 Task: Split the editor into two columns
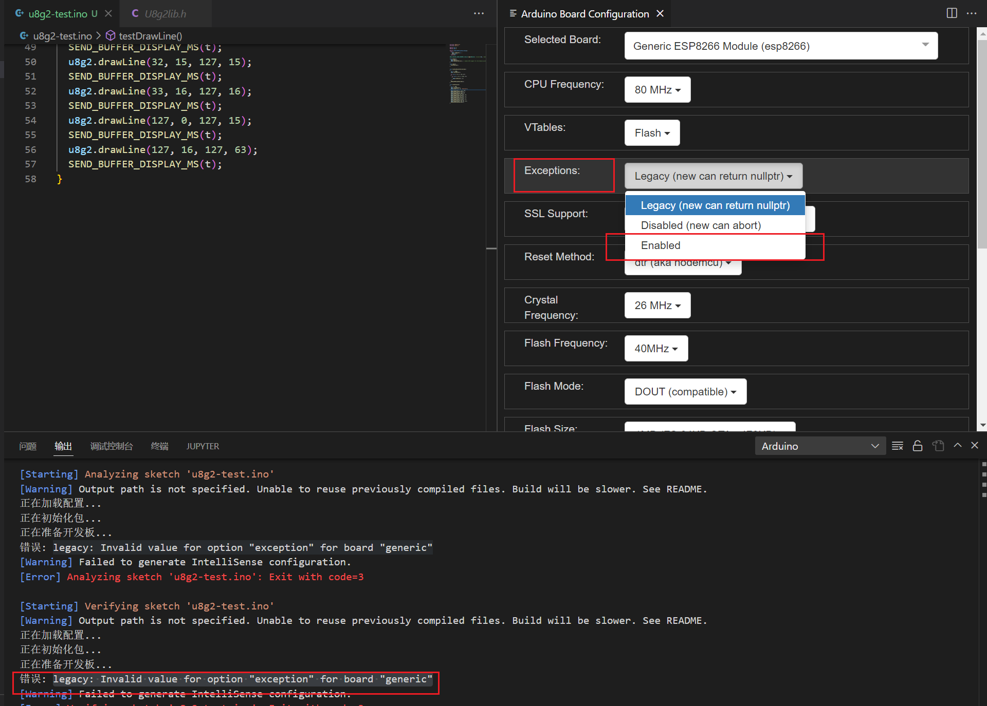pyautogui.click(x=952, y=13)
